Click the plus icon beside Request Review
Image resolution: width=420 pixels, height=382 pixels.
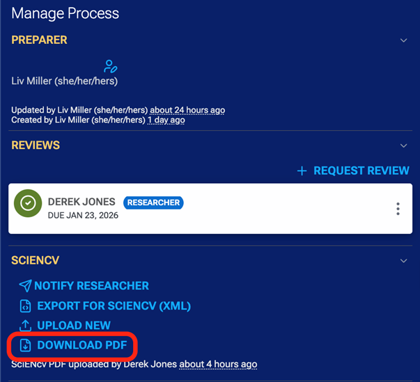click(302, 170)
